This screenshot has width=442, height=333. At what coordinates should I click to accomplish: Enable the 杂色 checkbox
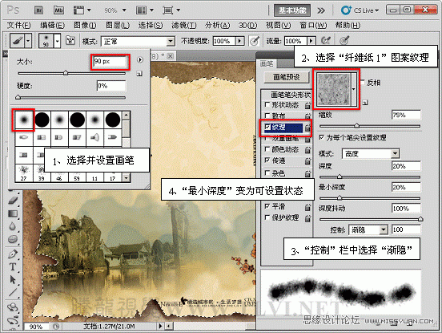pyautogui.click(x=267, y=173)
